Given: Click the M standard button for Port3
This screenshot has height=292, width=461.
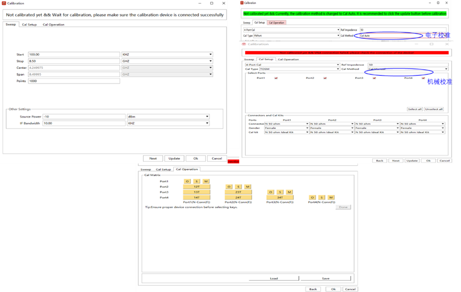Looking at the screenshot, I should coord(289,192).
